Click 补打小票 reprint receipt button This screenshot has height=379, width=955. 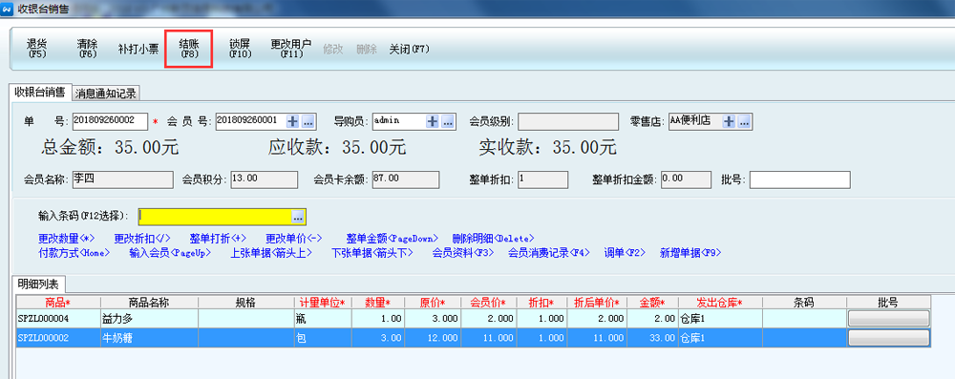(x=138, y=50)
